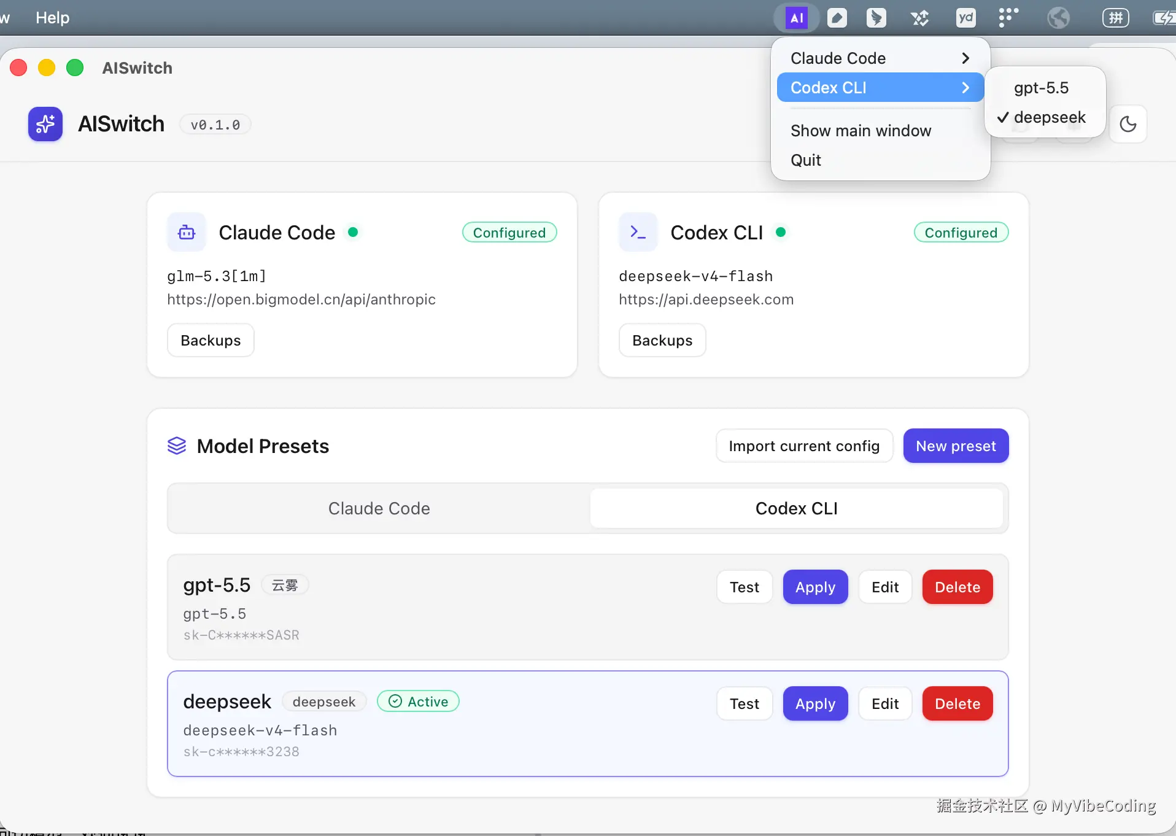Click the green status dot next to Claude Code
The image size is (1176, 836).
[353, 232]
